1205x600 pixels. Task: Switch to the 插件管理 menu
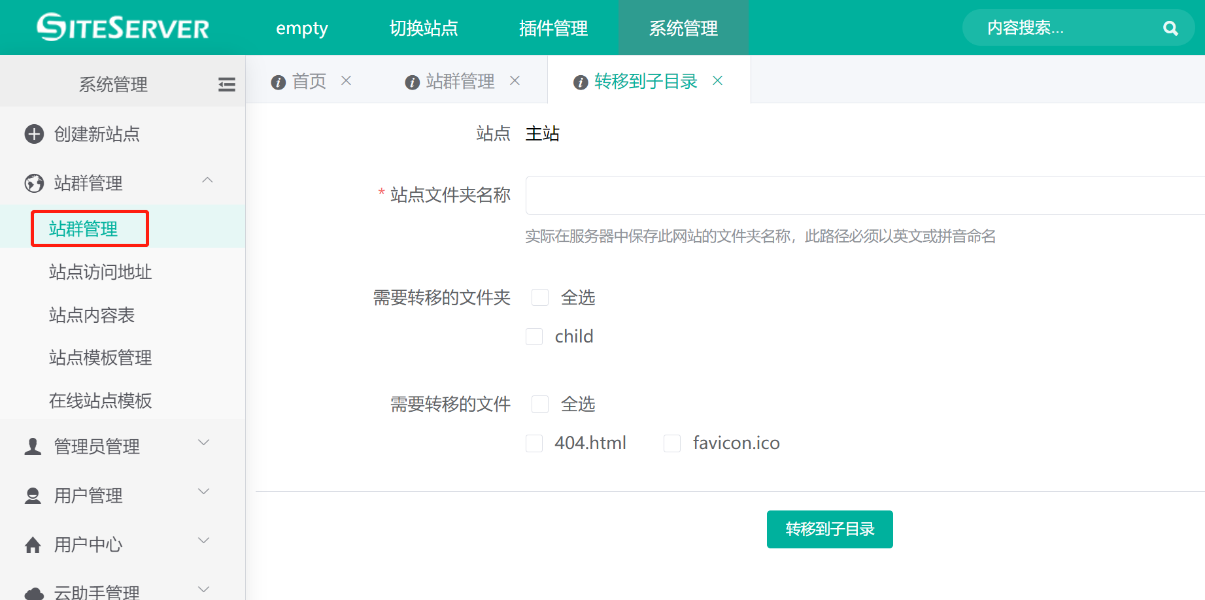(554, 27)
